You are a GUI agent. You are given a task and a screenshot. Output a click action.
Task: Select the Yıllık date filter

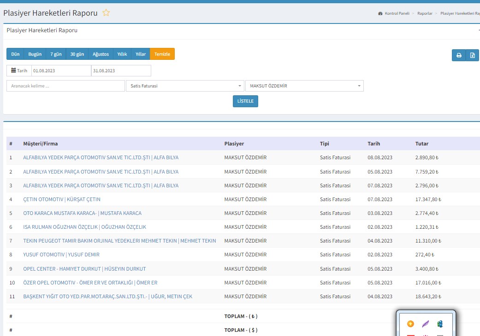[x=122, y=54]
